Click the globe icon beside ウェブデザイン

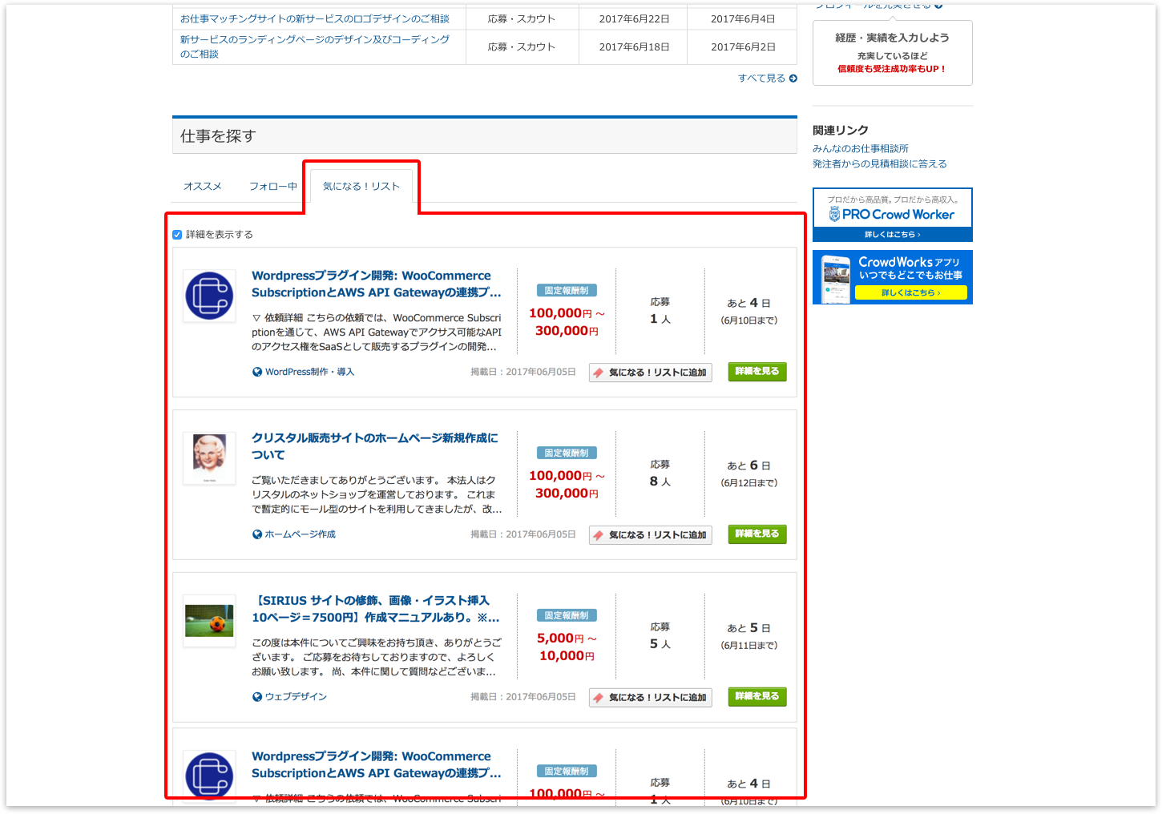(x=257, y=697)
